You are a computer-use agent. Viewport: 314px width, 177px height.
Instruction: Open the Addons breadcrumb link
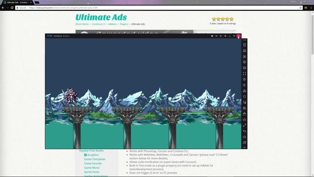(x=112, y=24)
